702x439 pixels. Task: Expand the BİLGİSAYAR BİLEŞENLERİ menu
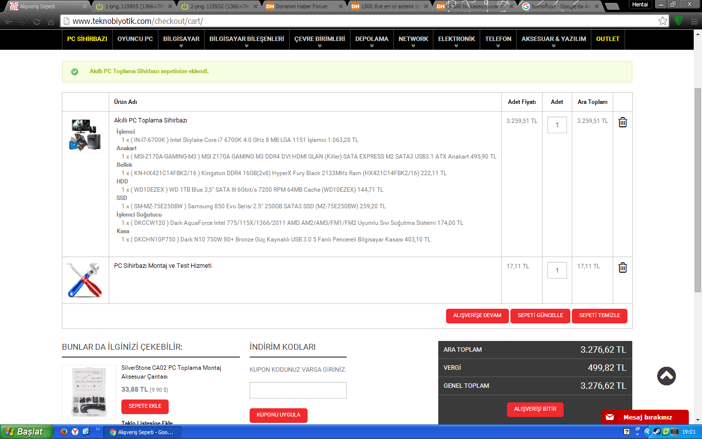[x=247, y=40]
